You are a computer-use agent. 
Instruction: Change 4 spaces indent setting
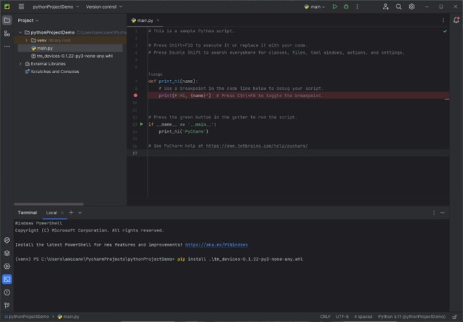coord(363,317)
